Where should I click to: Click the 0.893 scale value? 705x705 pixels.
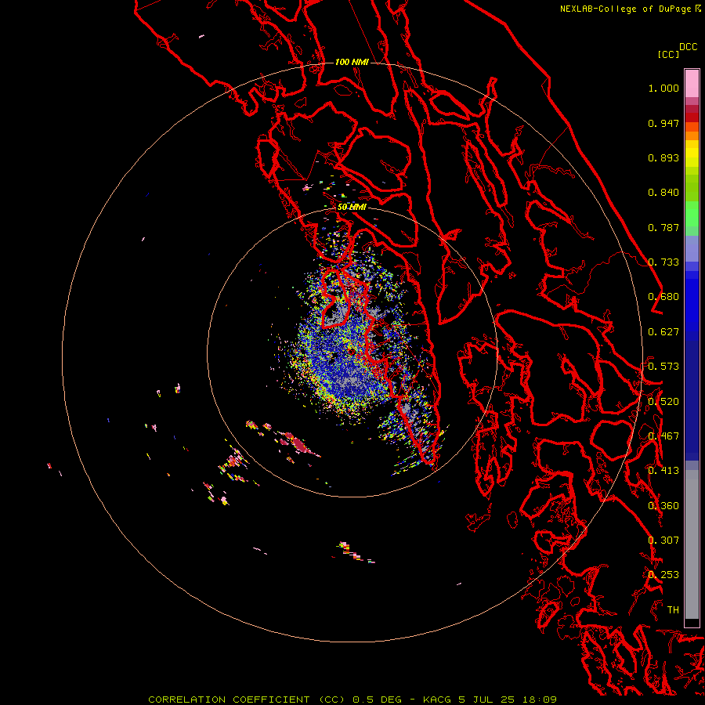point(663,157)
